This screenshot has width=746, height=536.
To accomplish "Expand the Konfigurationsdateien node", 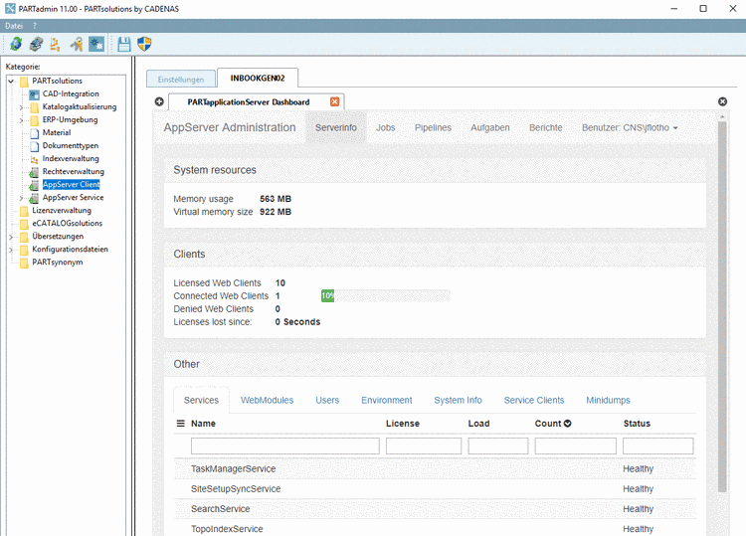I will 11,250.
